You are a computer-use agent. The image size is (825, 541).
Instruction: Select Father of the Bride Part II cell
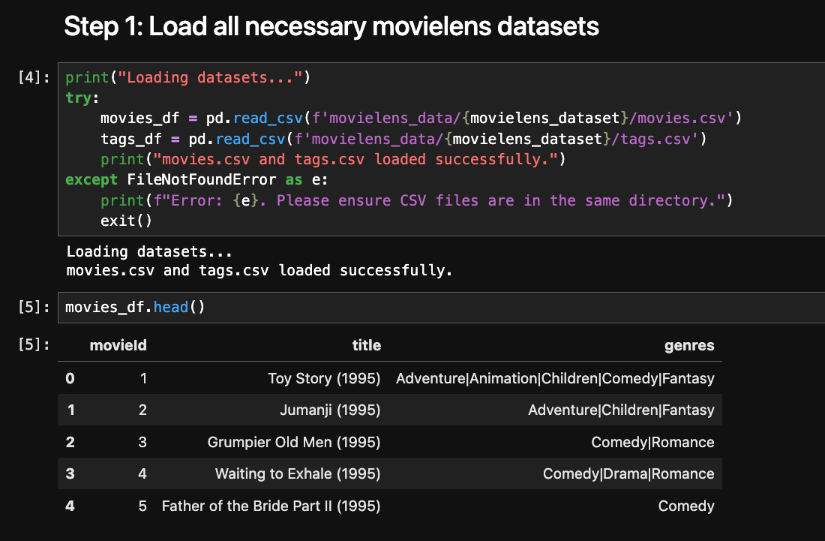click(x=271, y=506)
